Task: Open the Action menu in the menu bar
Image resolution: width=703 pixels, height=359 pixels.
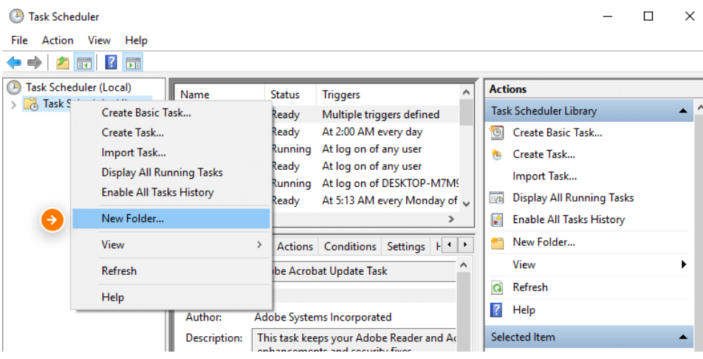Action: point(58,41)
